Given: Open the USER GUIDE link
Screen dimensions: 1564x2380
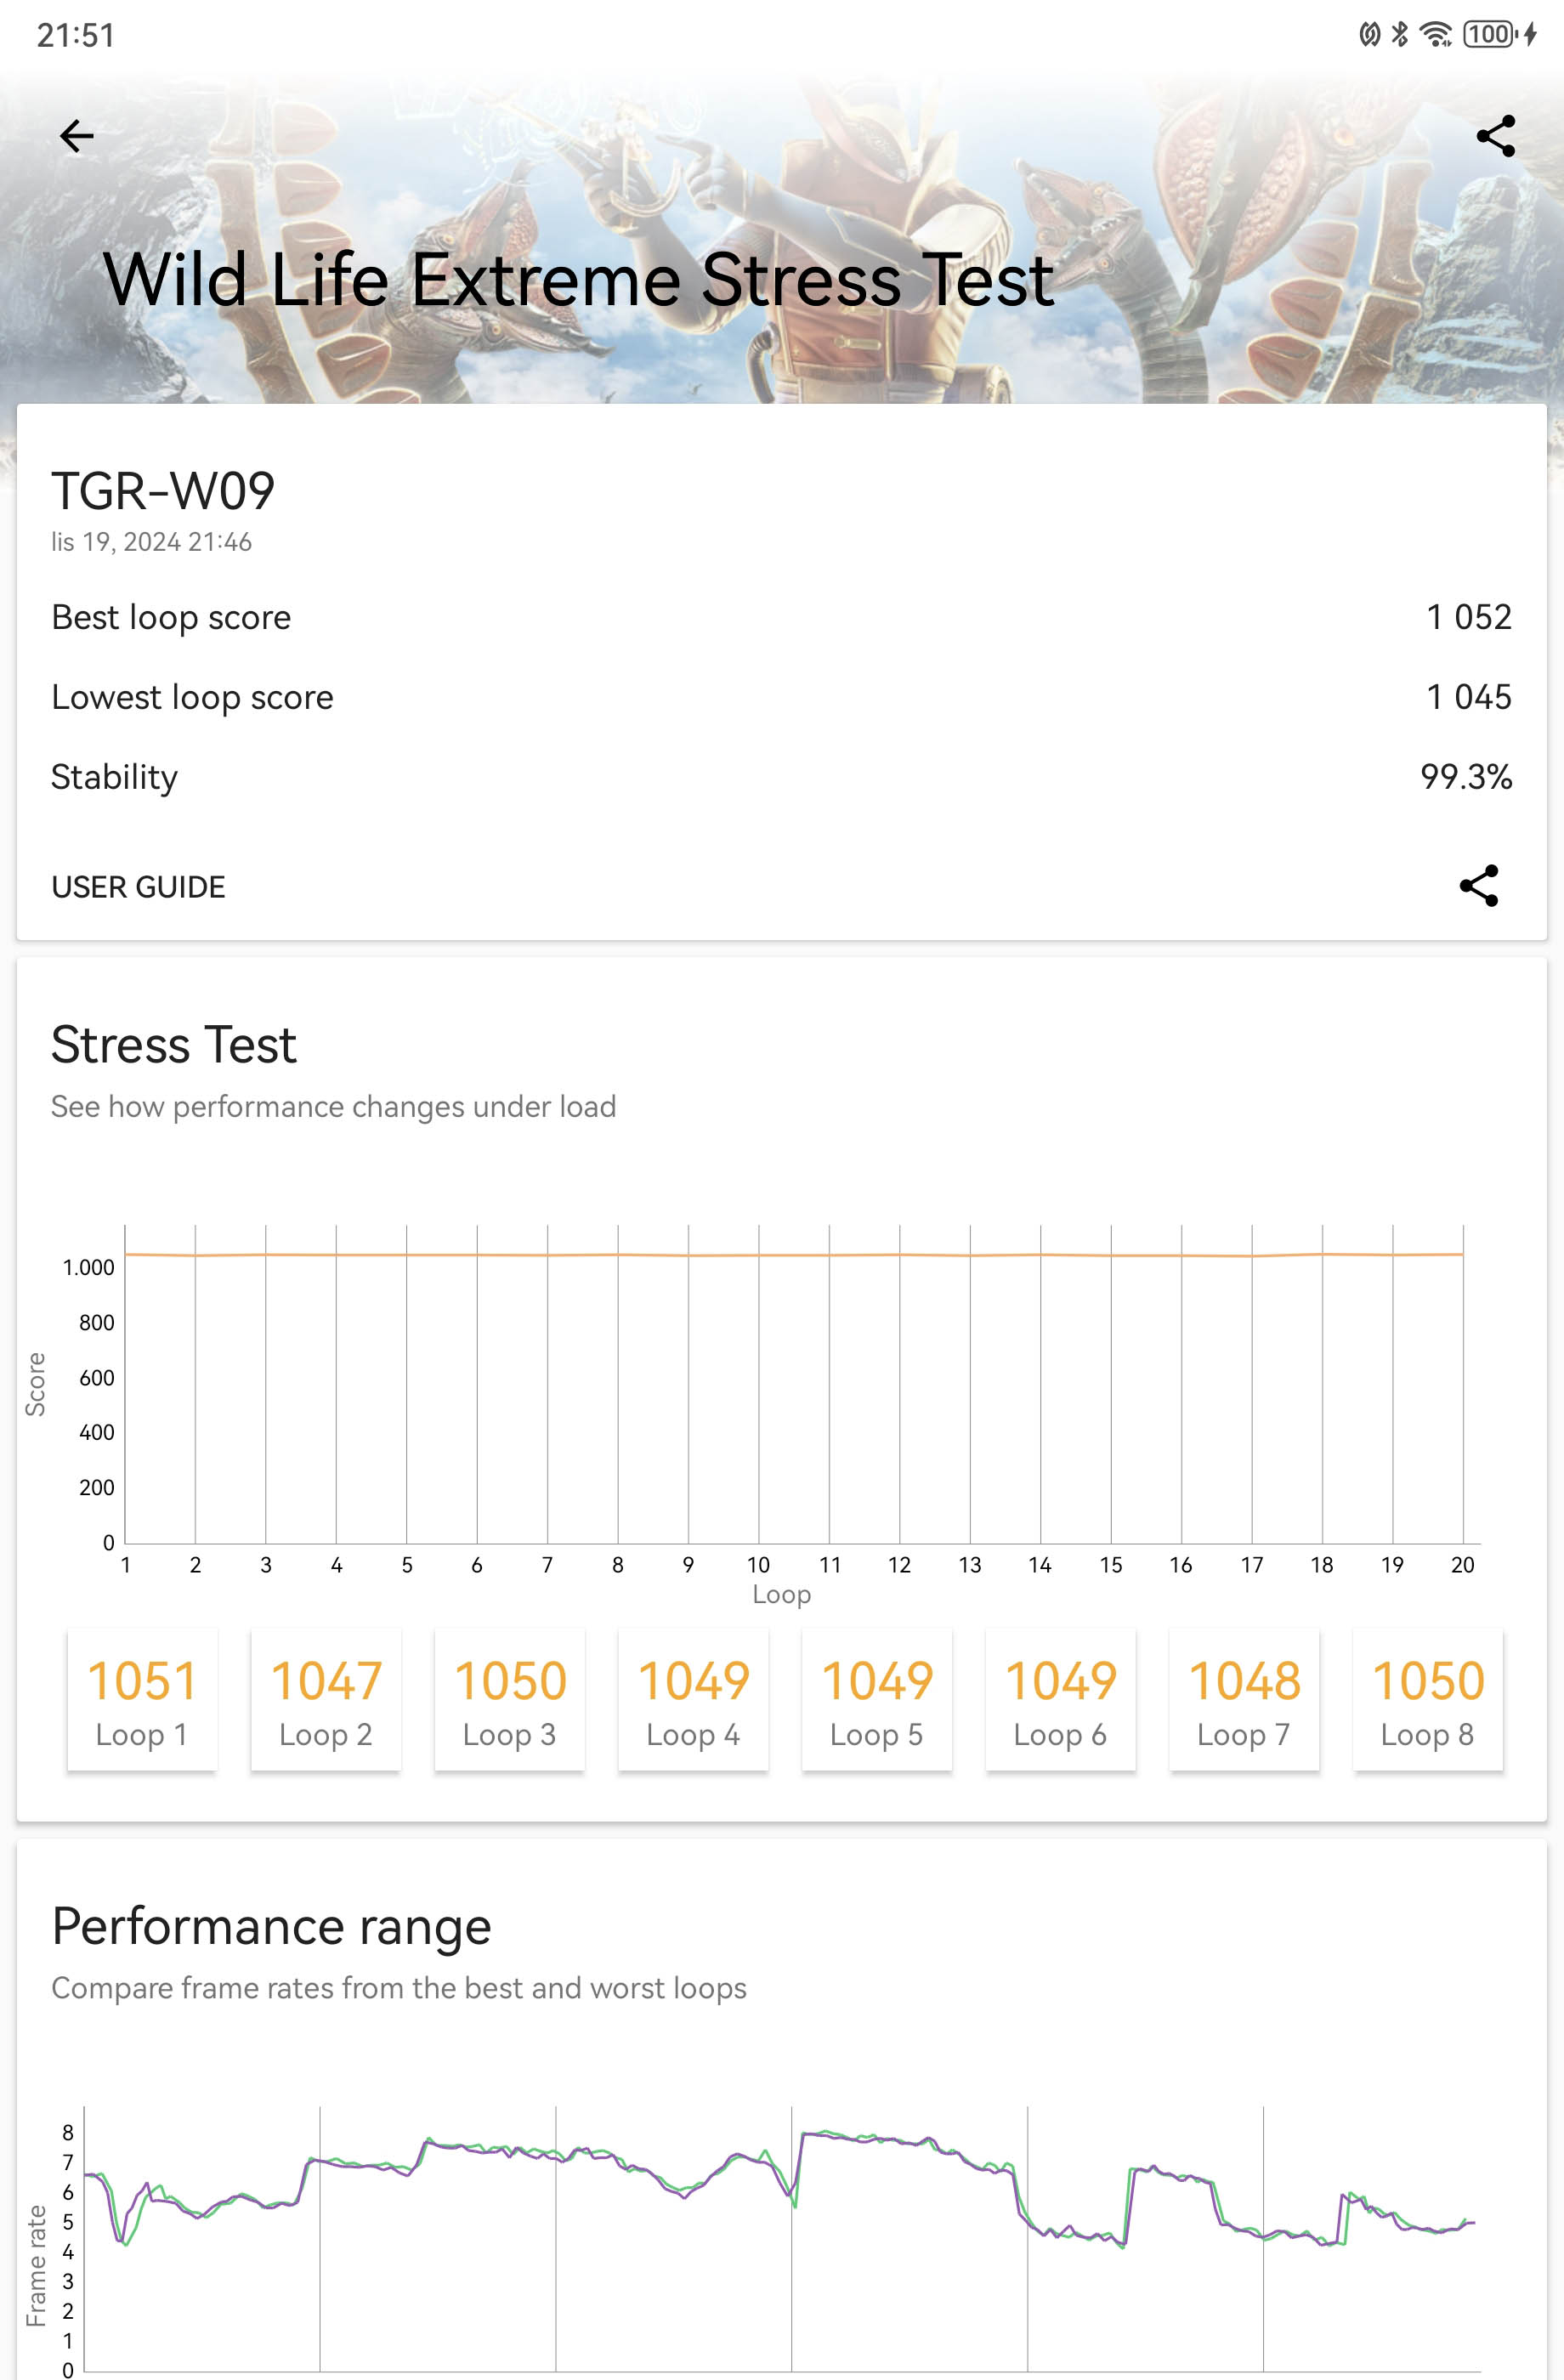Looking at the screenshot, I should [x=138, y=887].
